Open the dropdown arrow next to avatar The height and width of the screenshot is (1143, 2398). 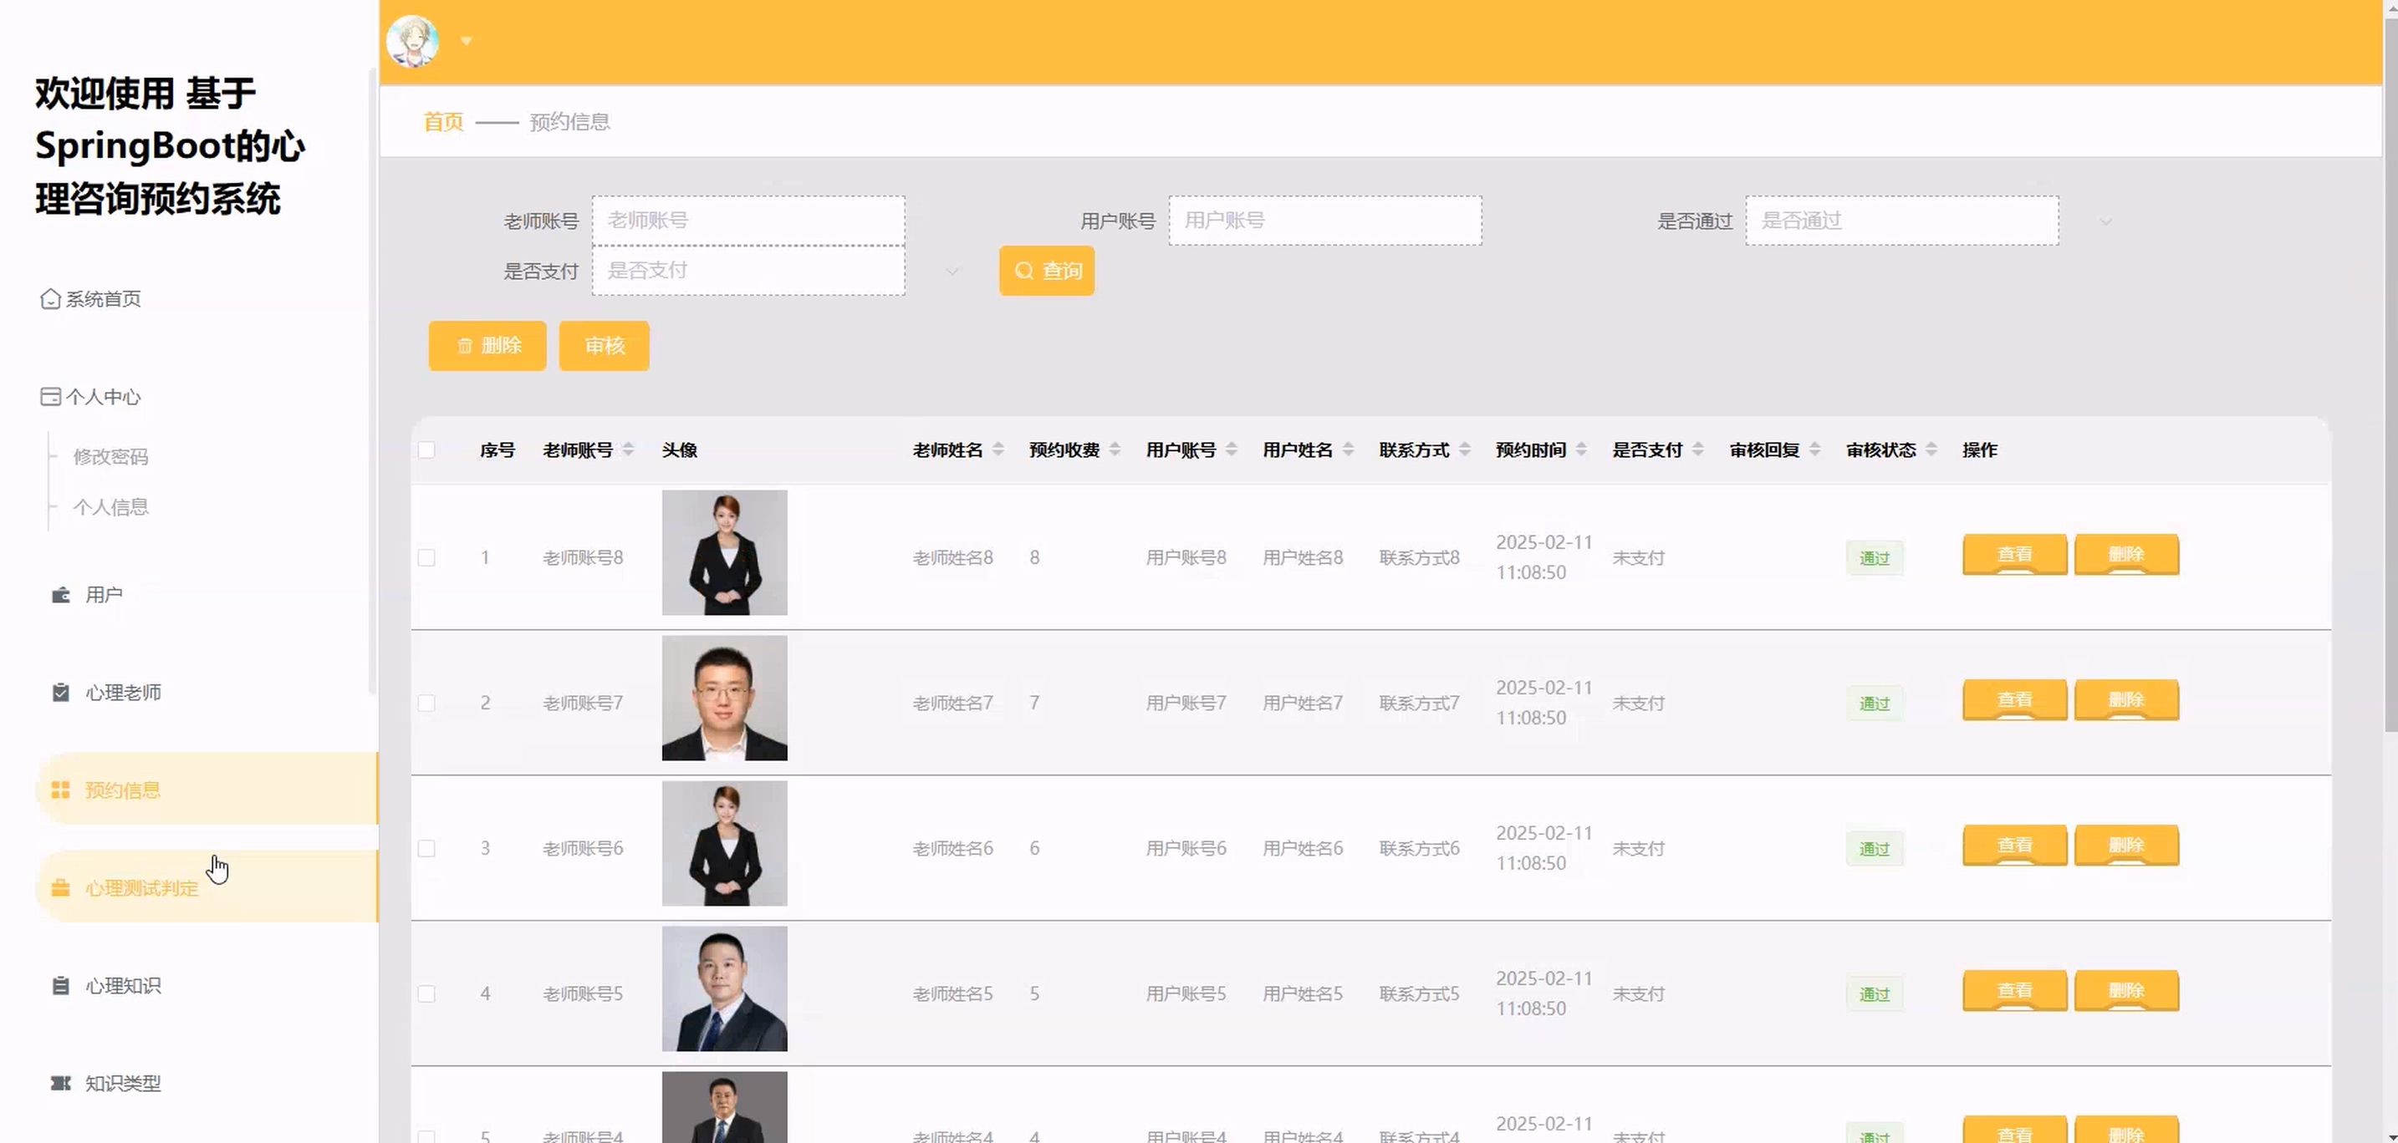(467, 41)
